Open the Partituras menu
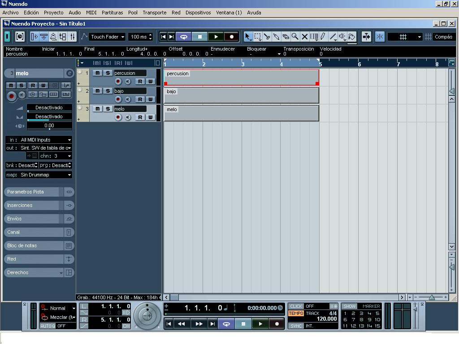This screenshot has width=459, height=344. click(x=112, y=12)
